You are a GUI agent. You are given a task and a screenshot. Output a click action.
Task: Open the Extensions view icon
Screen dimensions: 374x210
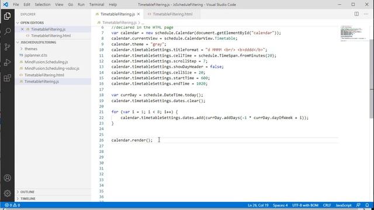point(8,78)
